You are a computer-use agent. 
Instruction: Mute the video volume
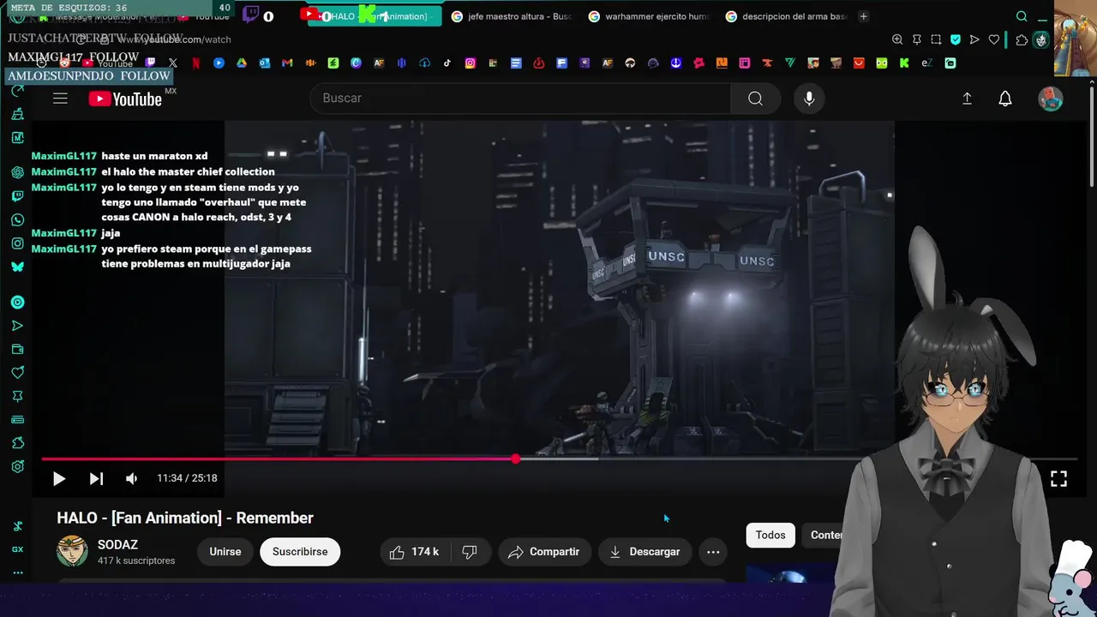(131, 478)
